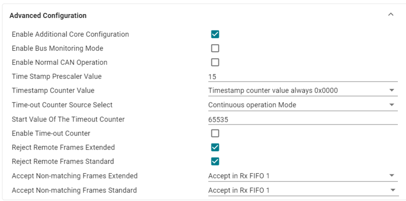
Task: Click the Time-out Counter Source Select label
Action: (62, 105)
